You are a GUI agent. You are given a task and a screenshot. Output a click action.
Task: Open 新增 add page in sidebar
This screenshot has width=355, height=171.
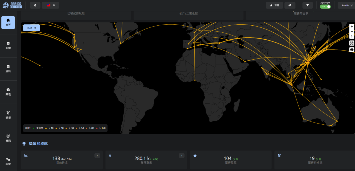coord(8,46)
